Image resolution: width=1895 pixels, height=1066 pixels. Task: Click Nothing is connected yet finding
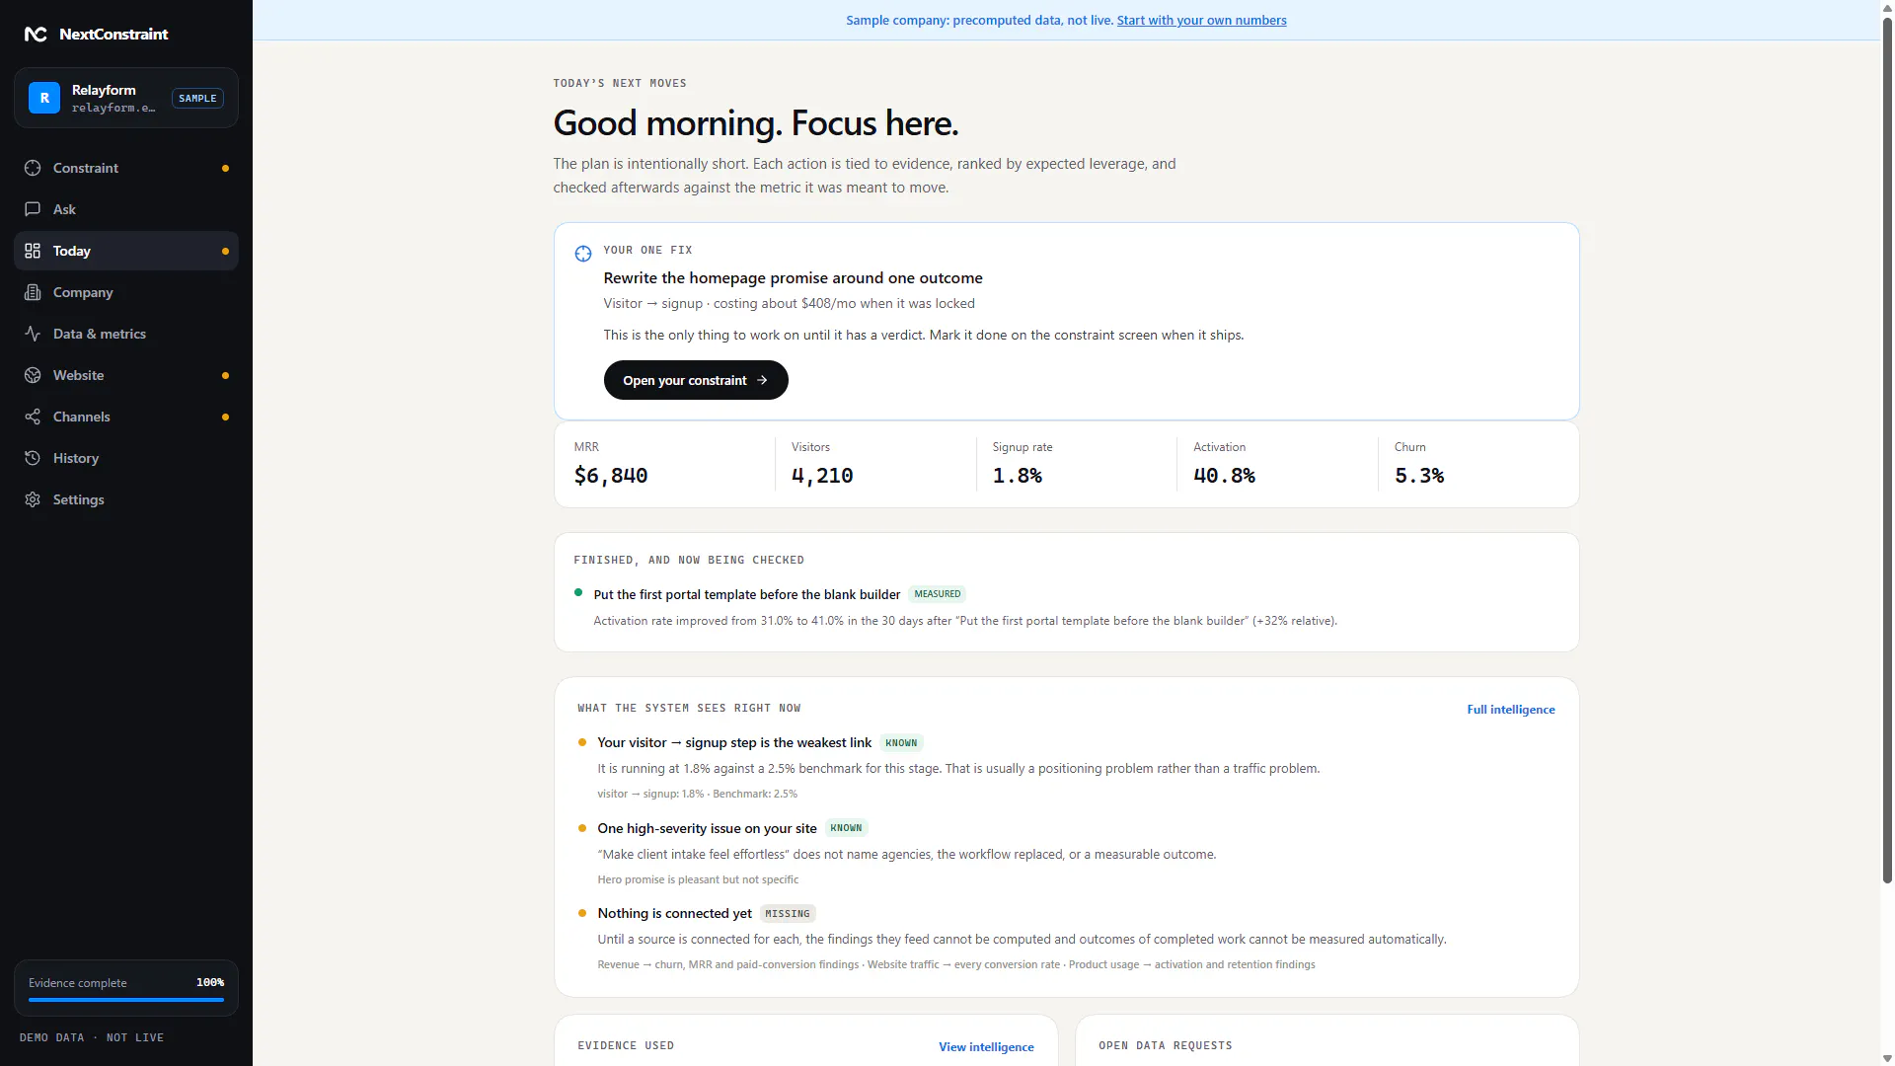click(675, 914)
